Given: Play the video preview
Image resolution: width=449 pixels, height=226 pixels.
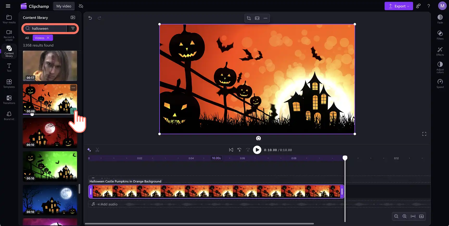Looking at the screenshot, I should (x=257, y=150).
